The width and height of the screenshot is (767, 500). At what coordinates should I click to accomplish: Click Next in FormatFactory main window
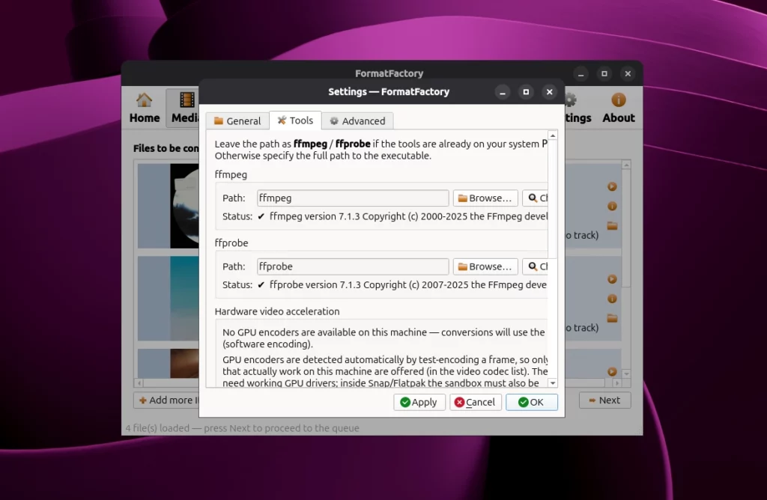[605, 400]
